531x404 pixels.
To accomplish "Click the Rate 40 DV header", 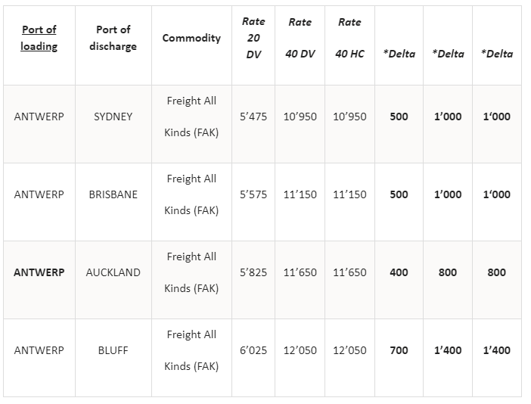I will (x=300, y=38).
